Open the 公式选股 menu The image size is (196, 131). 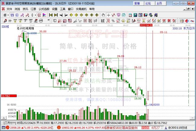click(x=44, y=9)
